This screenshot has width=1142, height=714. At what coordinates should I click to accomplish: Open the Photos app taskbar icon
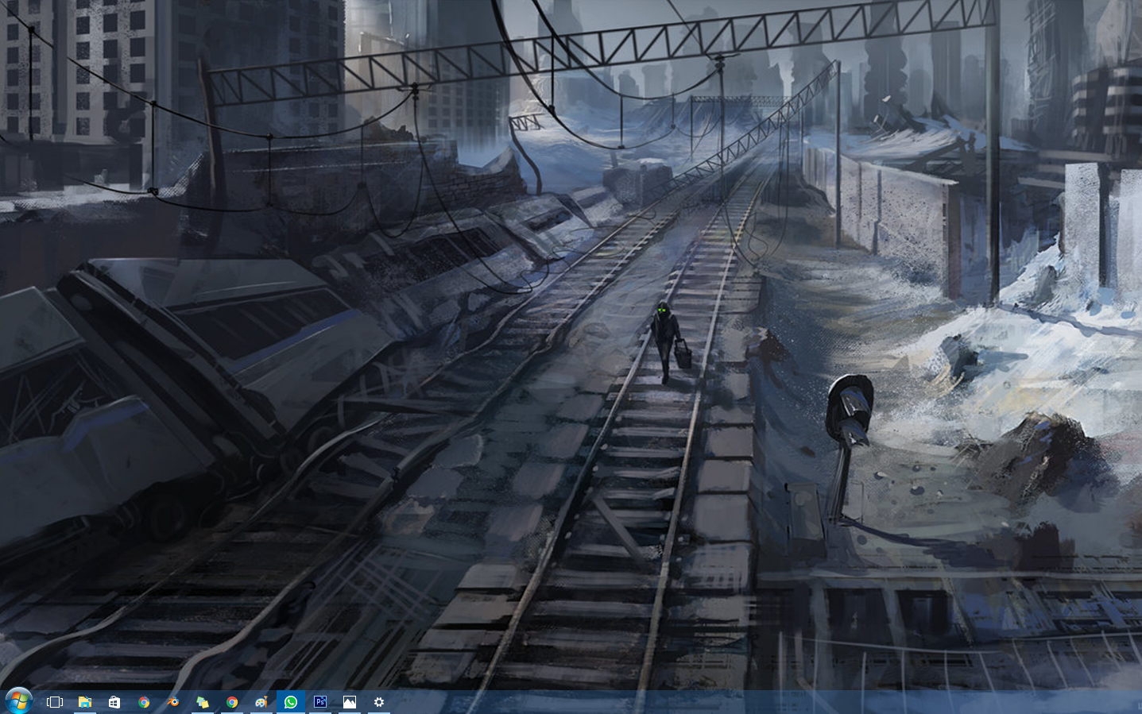pos(350,702)
